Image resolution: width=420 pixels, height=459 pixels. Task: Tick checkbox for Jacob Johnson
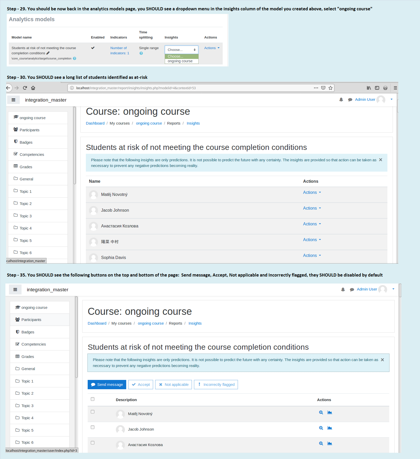tap(93, 427)
